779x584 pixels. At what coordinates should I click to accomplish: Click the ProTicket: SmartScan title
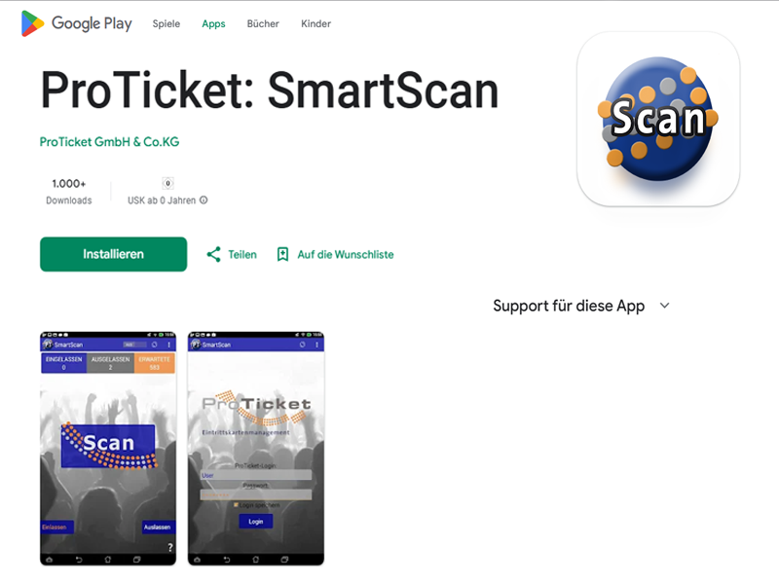pyautogui.click(x=270, y=91)
